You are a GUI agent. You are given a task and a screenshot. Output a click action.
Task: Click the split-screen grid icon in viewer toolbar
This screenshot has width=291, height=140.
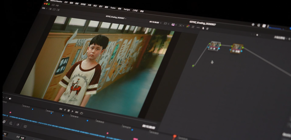click(193, 27)
